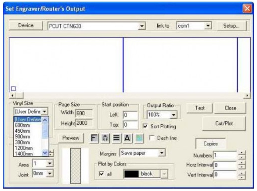257x191 pixels.
Task: Enable the Dash line checkbox
Action: tap(152, 138)
